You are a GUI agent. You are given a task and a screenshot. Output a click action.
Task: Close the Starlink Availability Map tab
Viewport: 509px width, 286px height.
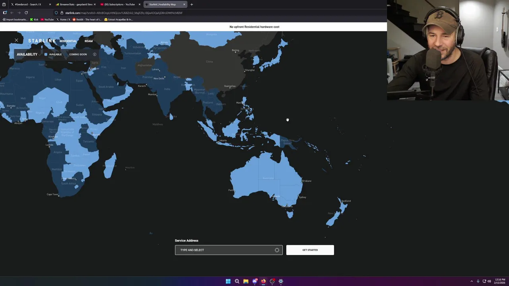(184, 4)
